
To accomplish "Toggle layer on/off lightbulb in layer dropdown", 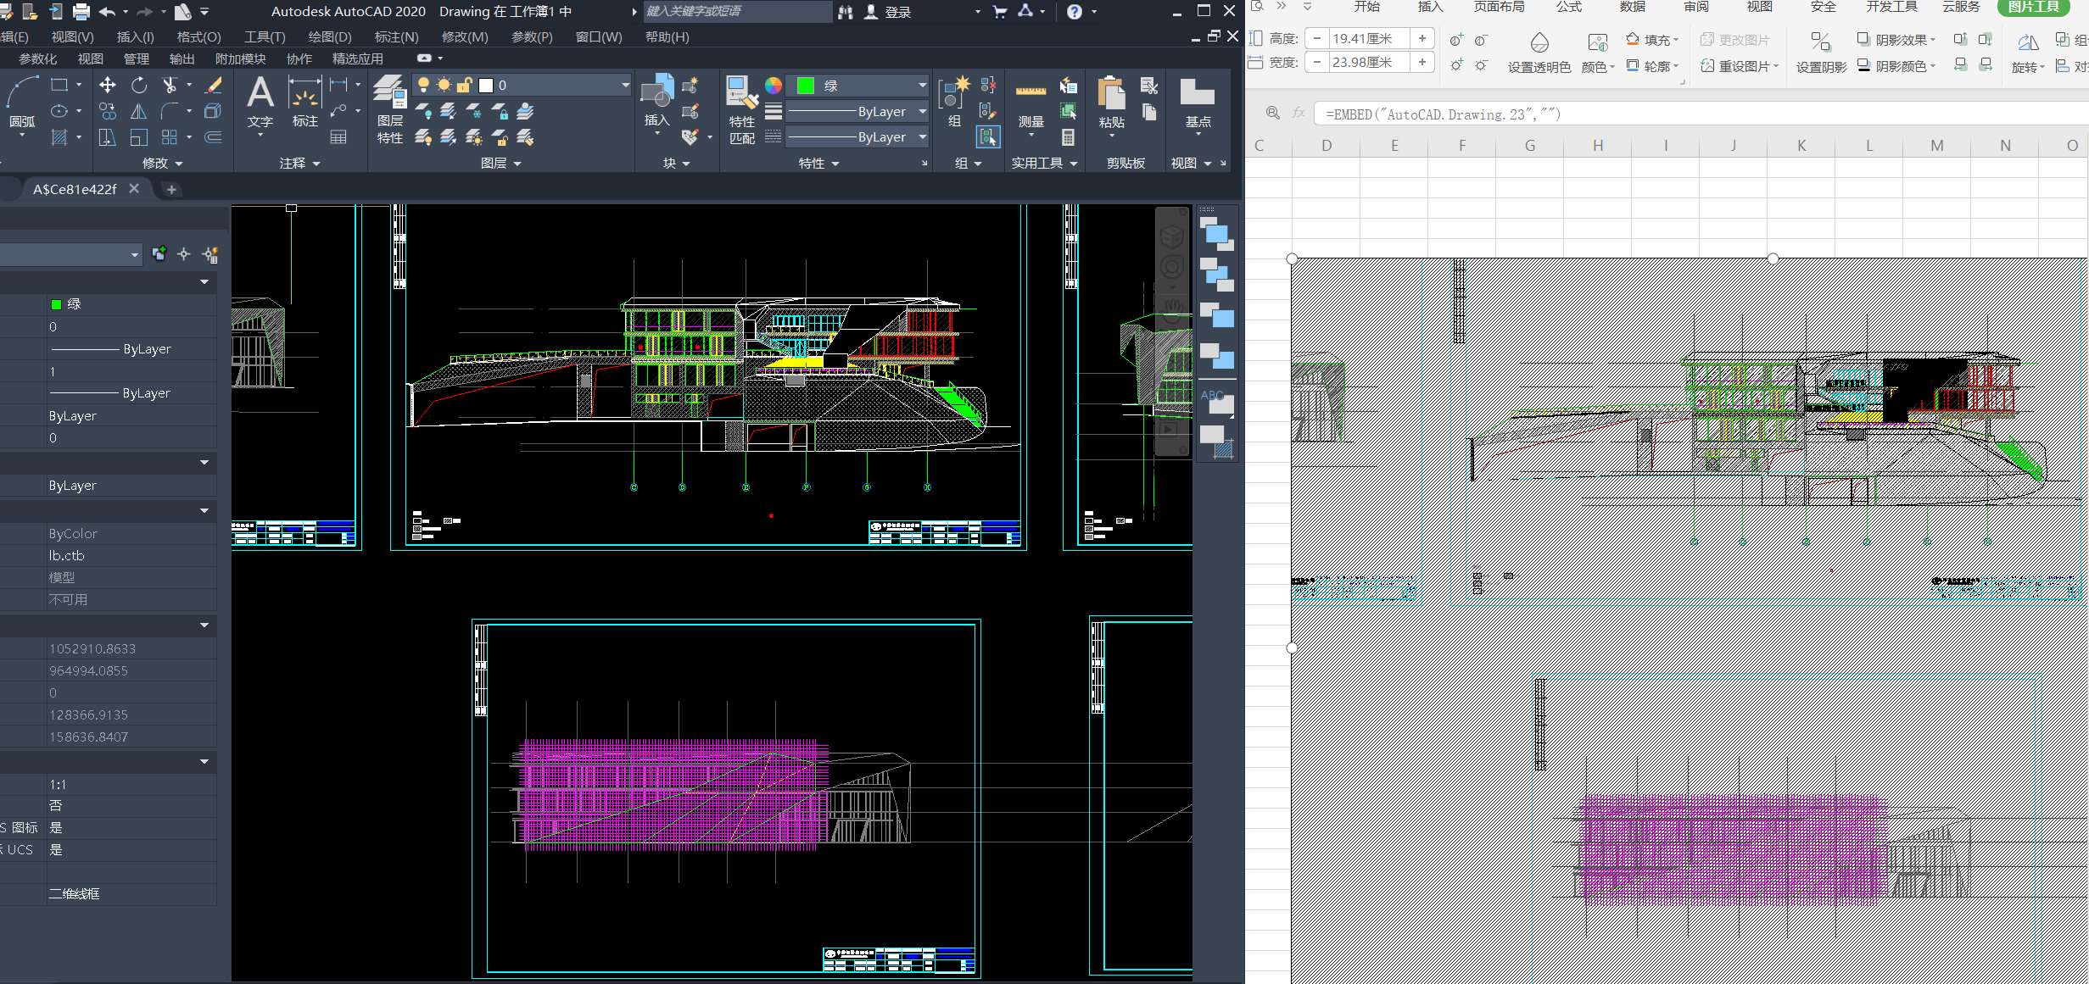I will click(x=423, y=85).
